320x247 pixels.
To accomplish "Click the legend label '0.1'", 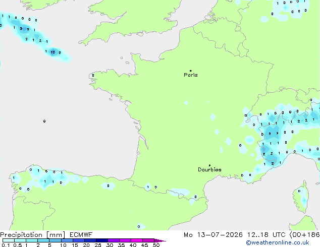I will pyautogui.click(x=6, y=245).
